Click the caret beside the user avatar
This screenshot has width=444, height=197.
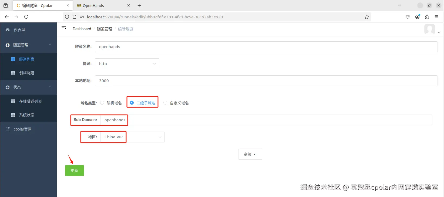pos(439,32)
